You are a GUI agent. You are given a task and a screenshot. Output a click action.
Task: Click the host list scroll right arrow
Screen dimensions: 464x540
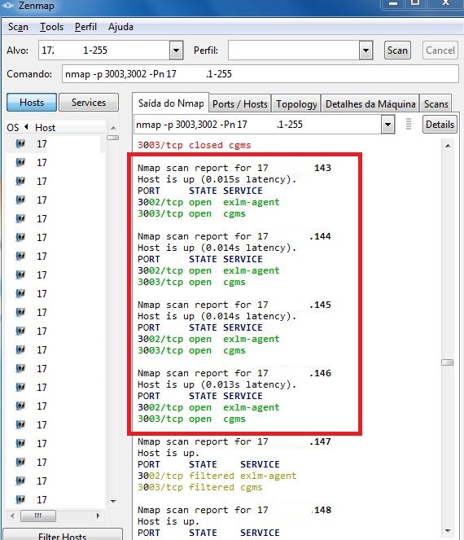pyautogui.click(x=98, y=516)
